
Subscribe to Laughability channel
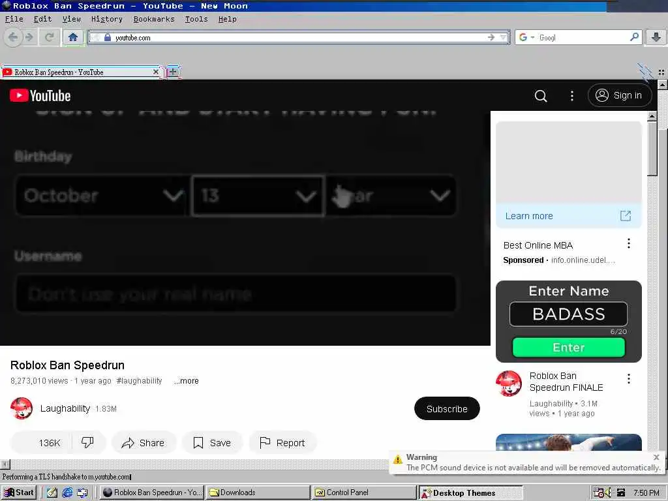point(447,408)
